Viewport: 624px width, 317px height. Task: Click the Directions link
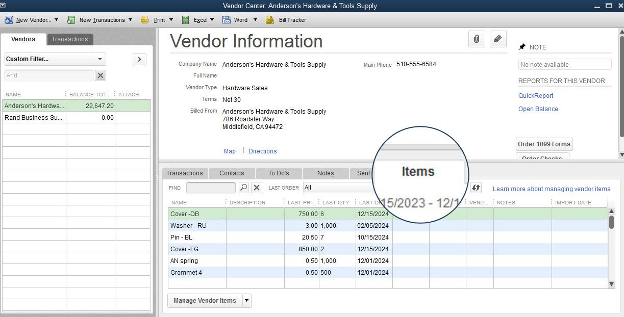coord(262,151)
